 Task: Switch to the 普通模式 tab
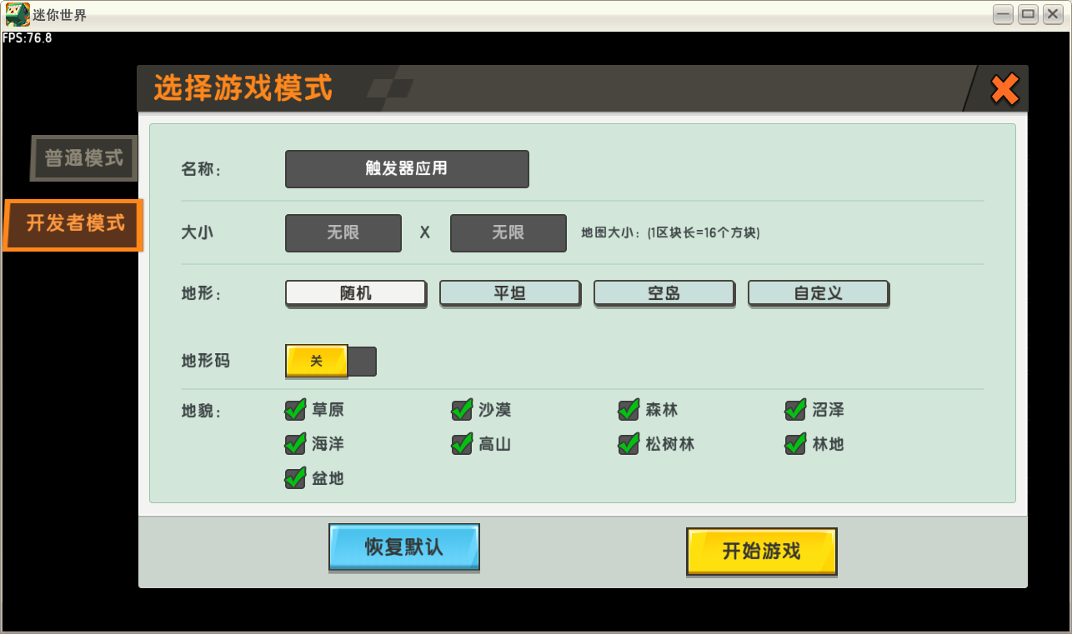pos(83,158)
